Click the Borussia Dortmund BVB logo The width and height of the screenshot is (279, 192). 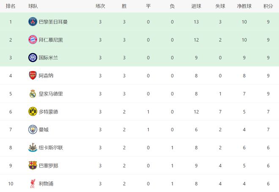point(33,111)
